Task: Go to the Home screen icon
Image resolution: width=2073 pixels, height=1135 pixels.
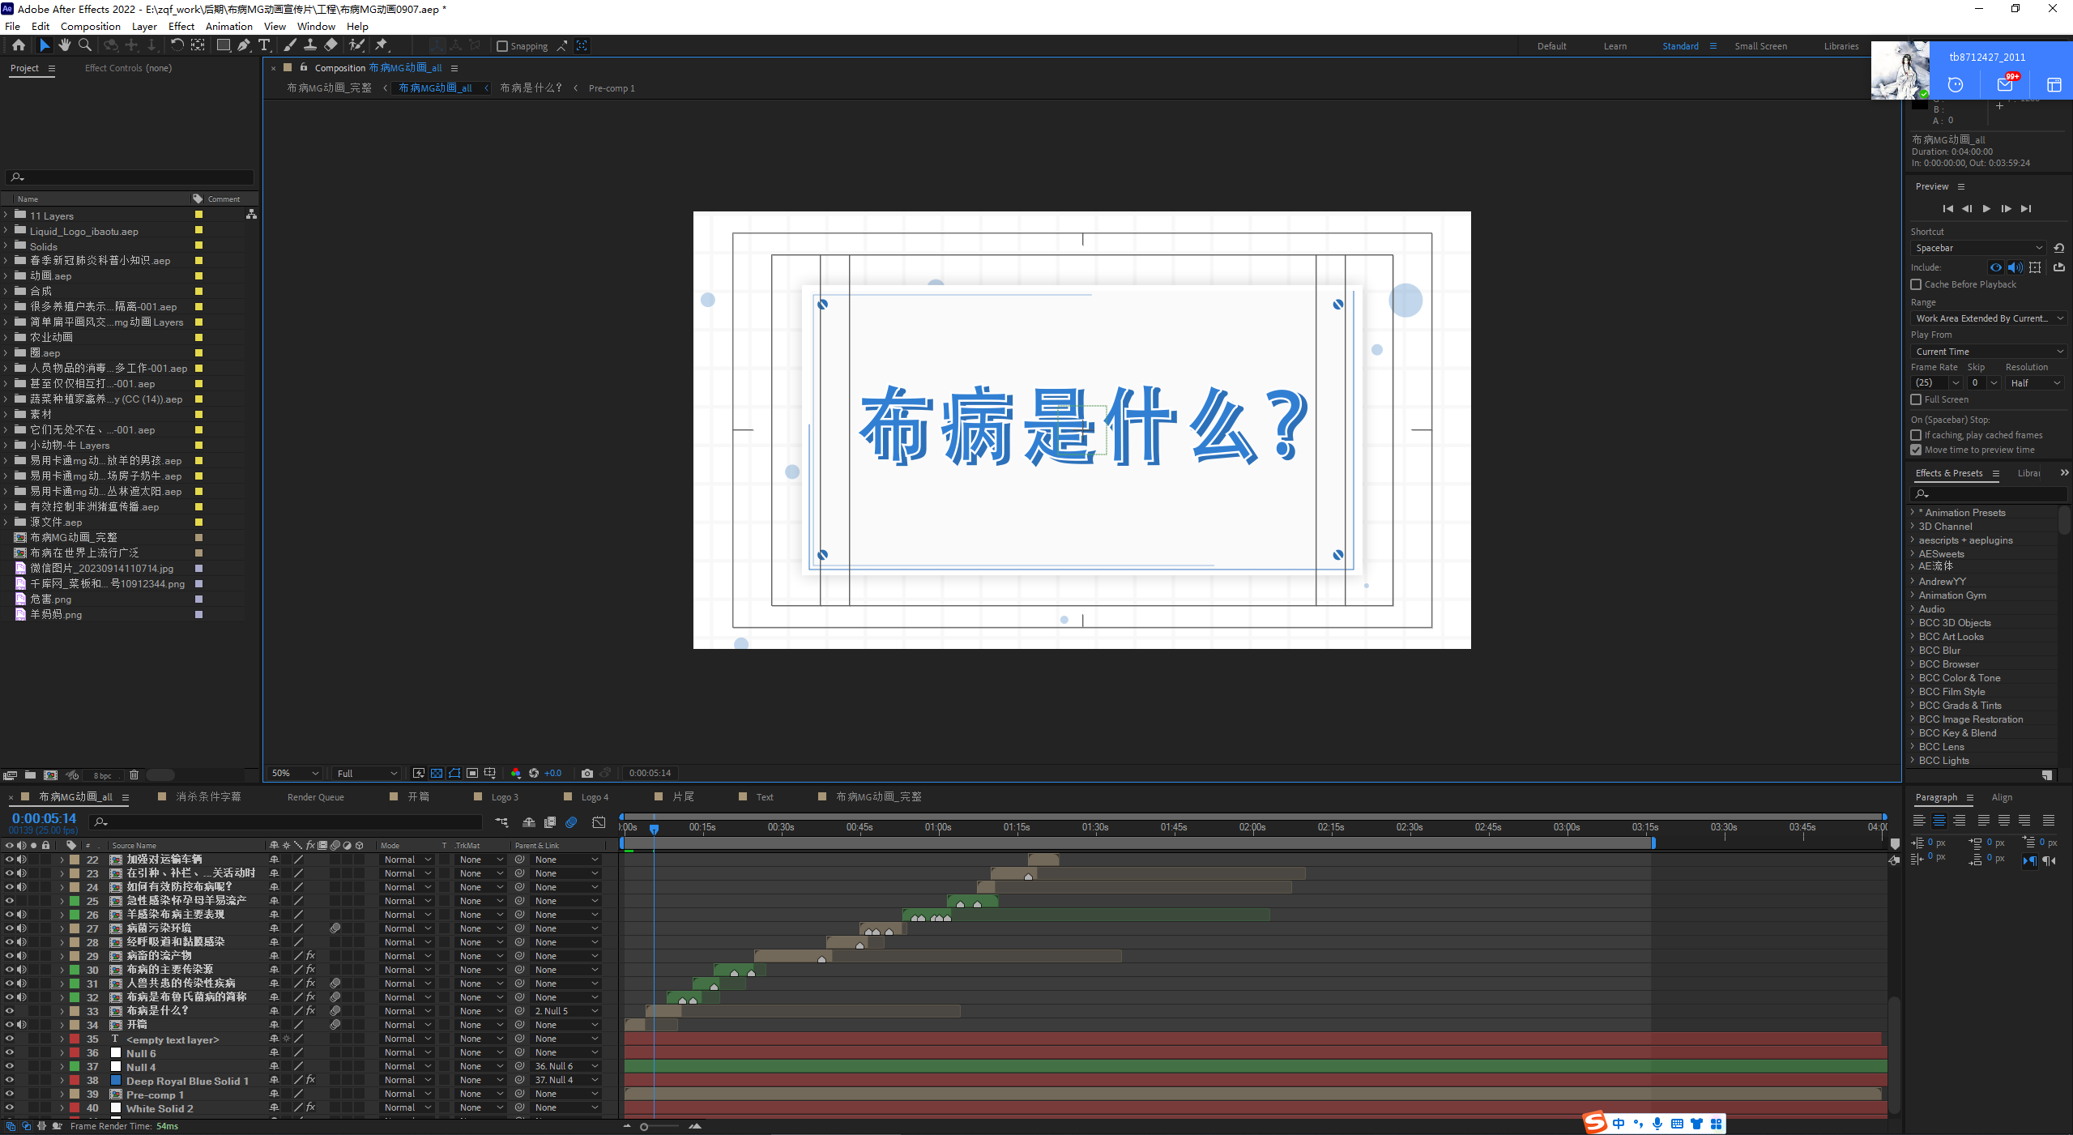Action: pos(18,45)
